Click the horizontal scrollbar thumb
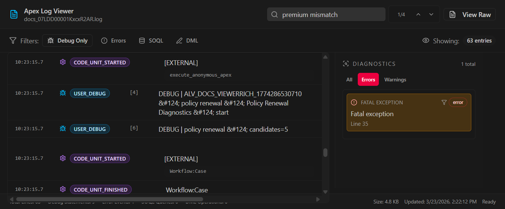The width and height of the screenshot is (505, 209). click(110, 199)
